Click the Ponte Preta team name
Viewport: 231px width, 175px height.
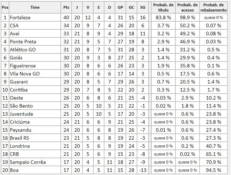click(x=23, y=42)
